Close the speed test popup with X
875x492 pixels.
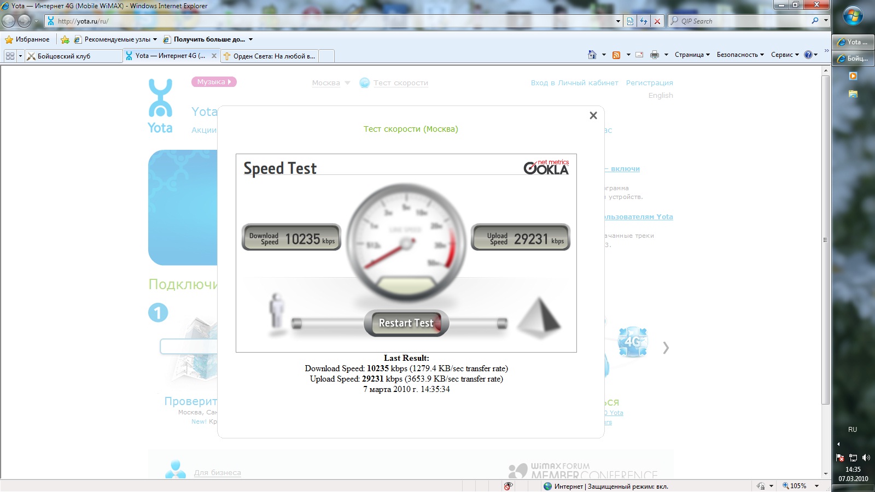pyautogui.click(x=593, y=115)
